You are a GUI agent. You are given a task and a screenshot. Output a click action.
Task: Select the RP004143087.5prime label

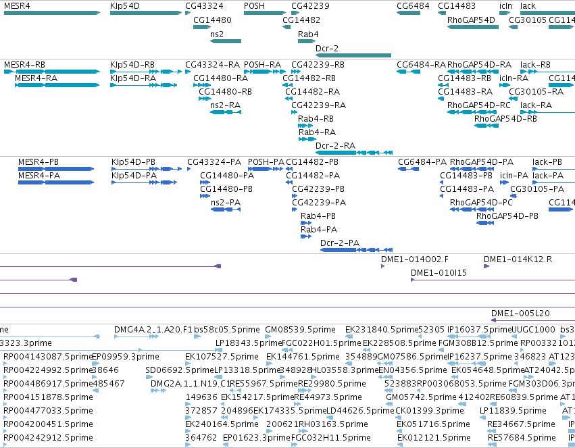[x=48, y=357]
